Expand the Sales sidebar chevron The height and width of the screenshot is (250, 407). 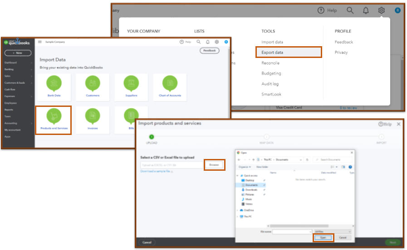click(x=31, y=76)
